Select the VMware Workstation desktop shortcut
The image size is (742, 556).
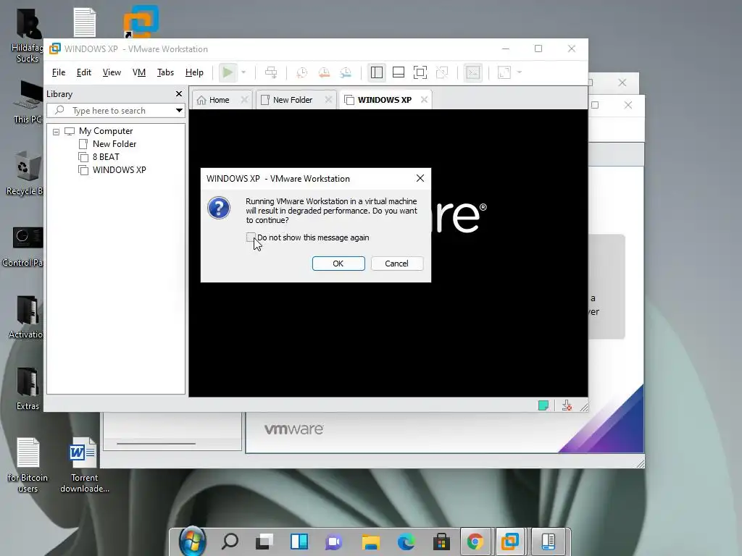point(141,22)
